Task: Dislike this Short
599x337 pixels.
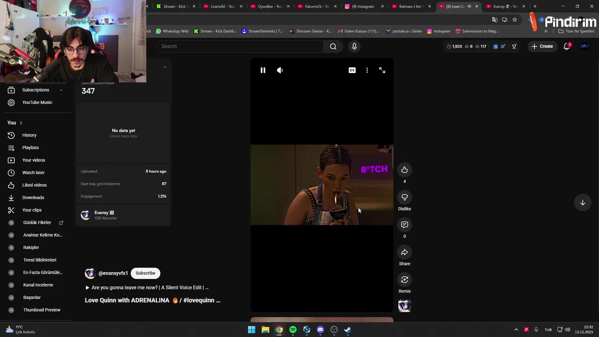Action: click(405, 197)
